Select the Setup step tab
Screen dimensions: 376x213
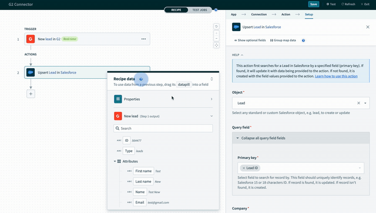pyautogui.click(x=309, y=14)
